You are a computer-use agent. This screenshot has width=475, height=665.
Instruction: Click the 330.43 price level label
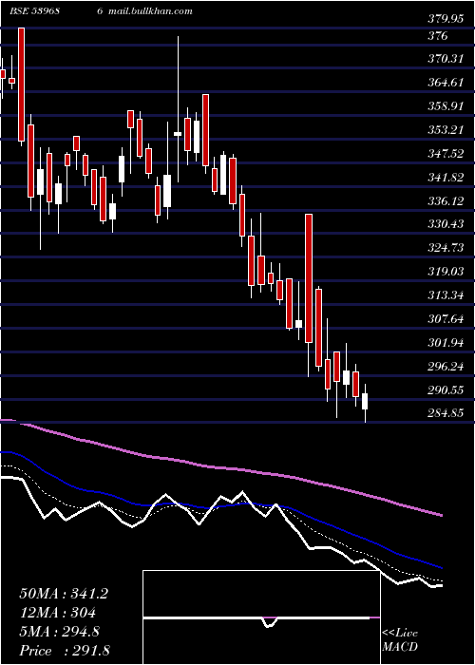pyautogui.click(x=446, y=224)
